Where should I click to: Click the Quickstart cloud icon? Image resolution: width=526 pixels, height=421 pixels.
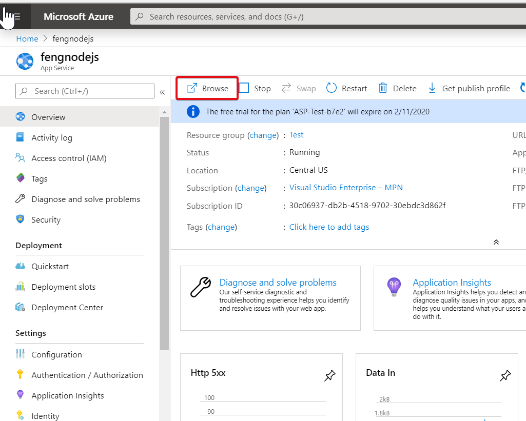(20, 266)
